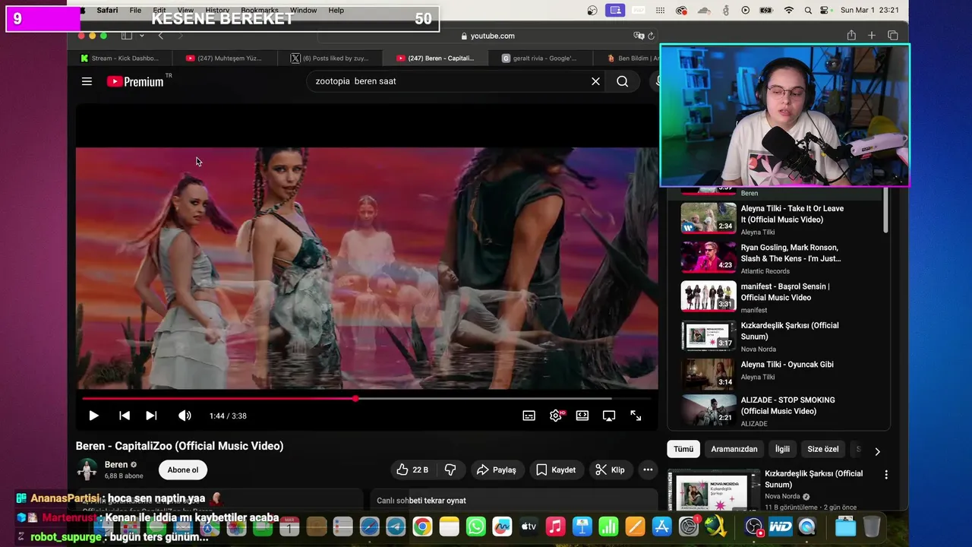Viewport: 972px width, 547px height.
Task: Click Canlı sohbeti tekrar oynat
Action: point(421,501)
